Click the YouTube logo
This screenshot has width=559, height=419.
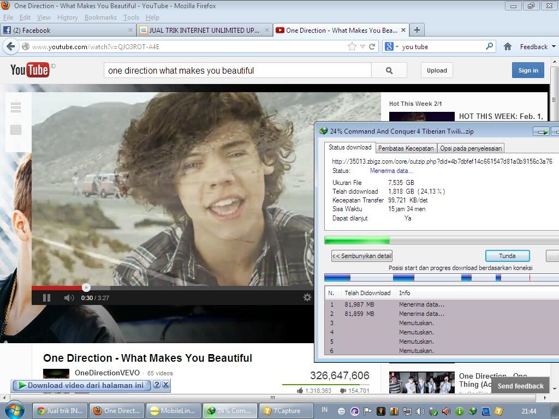tap(29, 70)
